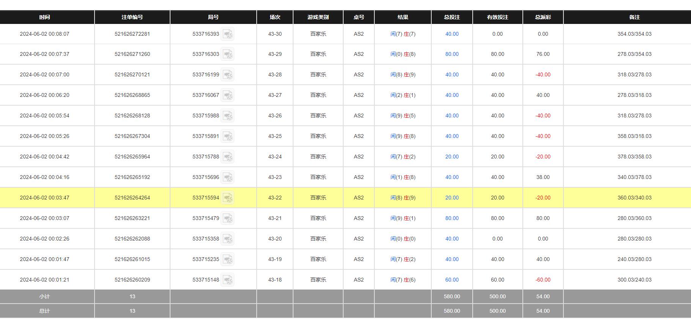Click total bet 80.00 for 521626271260
691x326 pixels.
[x=452, y=54]
